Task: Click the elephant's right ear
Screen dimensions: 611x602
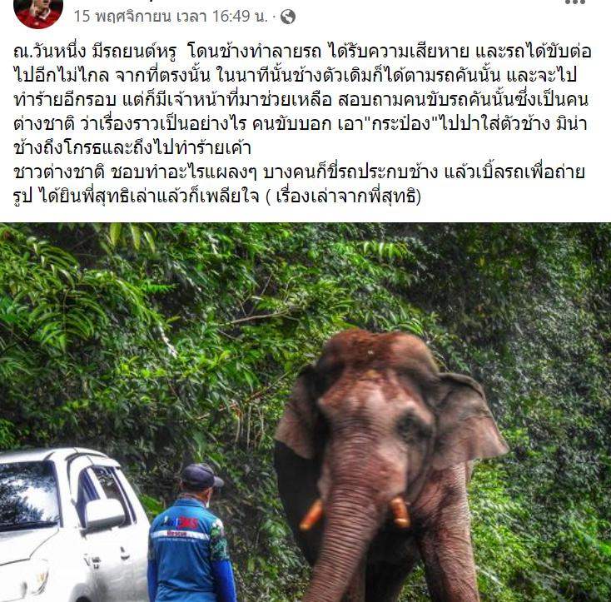Action: point(469,420)
